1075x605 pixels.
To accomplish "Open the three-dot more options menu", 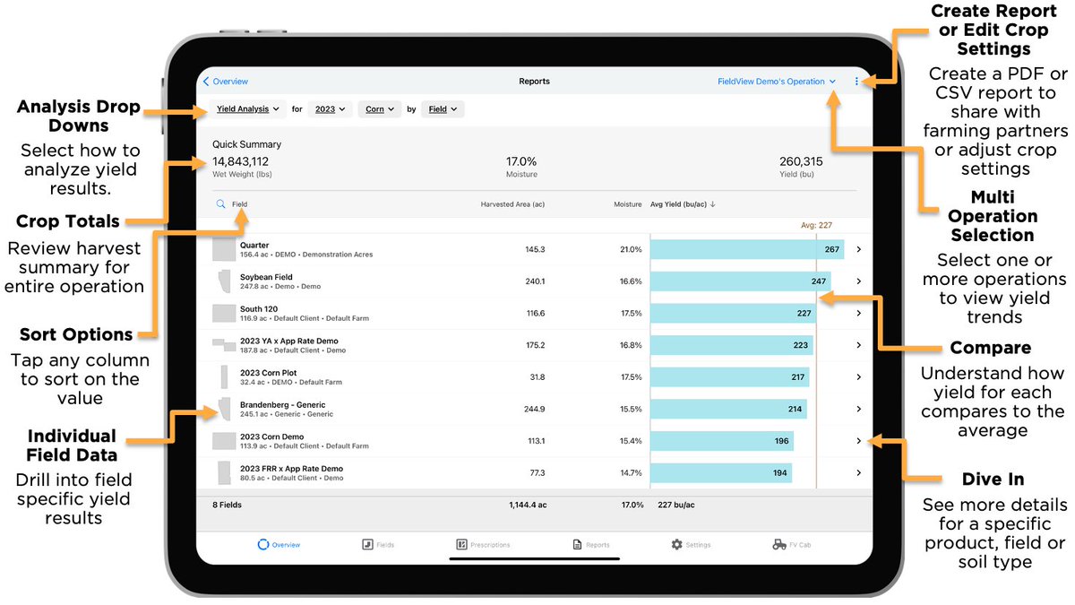I will (856, 82).
